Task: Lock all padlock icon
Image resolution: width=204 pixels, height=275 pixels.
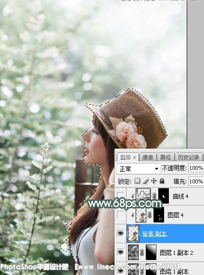Action: coord(162,181)
